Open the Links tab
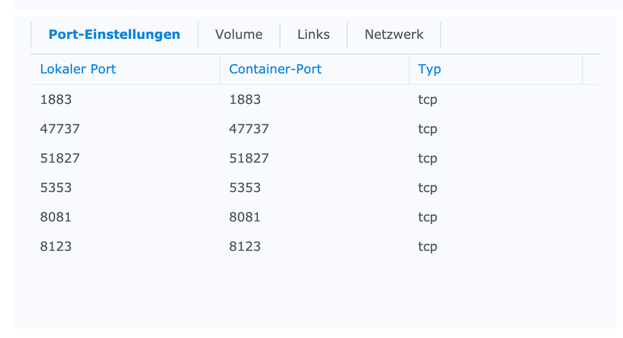Viewport: 623px width, 338px height. pyautogui.click(x=313, y=35)
